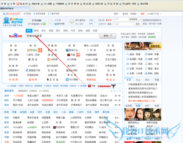Switch to the 电视剧 media tab
Screen dimensions: 183x143
(x=129, y=106)
